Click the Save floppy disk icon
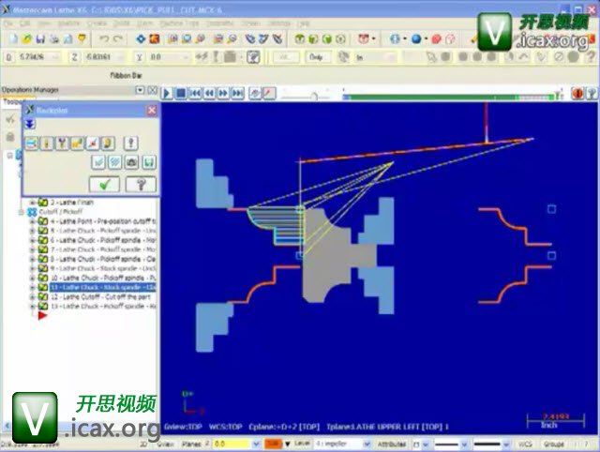Image resolution: width=600 pixels, height=452 pixels. (x=40, y=38)
